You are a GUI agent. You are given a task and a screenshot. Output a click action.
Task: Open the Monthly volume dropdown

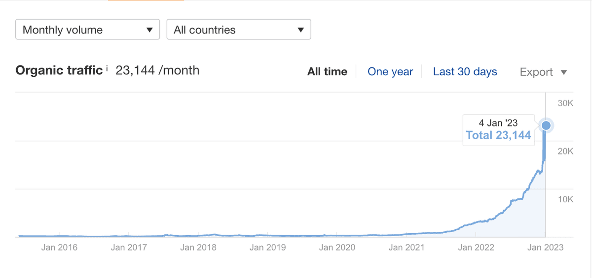[88, 30]
